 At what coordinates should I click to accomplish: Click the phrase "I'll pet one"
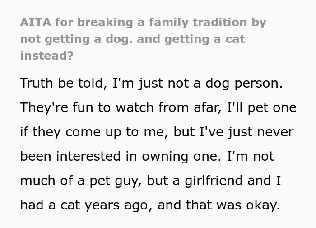pyautogui.click(x=261, y=108)
